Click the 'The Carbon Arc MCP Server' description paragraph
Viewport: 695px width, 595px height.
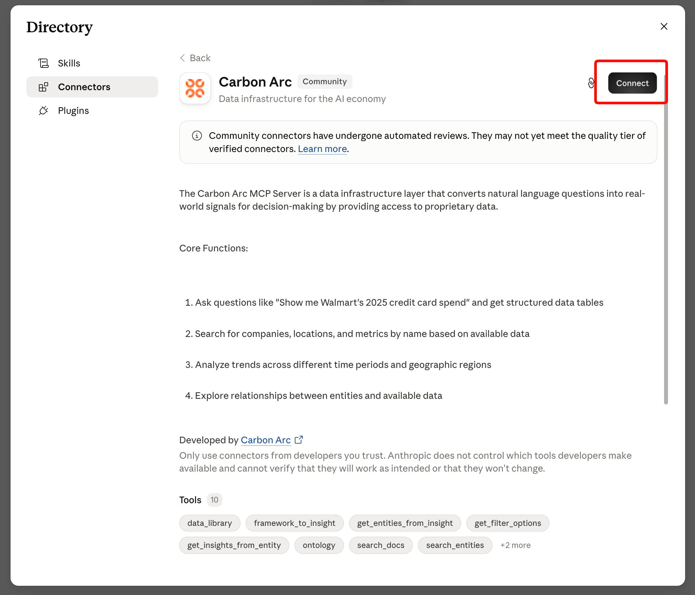pyautogui.click(x=412, y=200)
